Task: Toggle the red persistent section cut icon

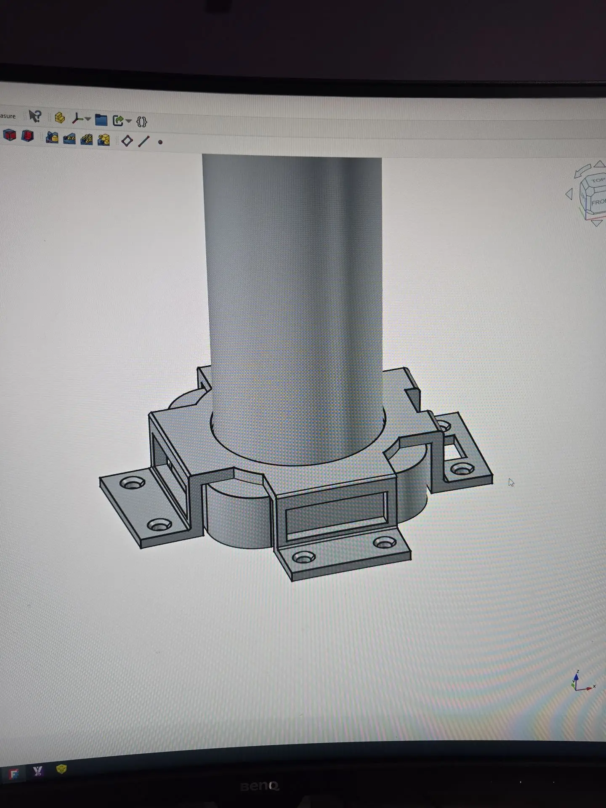Action: (x=27, y=136)
